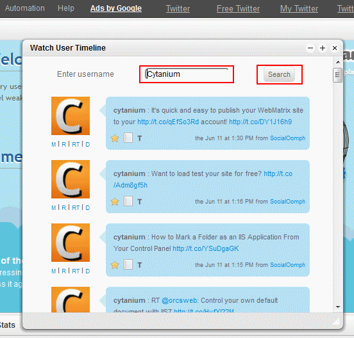The height and width of the screenshot is (338, 354).
Task: Click R link under WebMatrix tweet avatar
Action: pyautogui.click(x=64, y=144)
